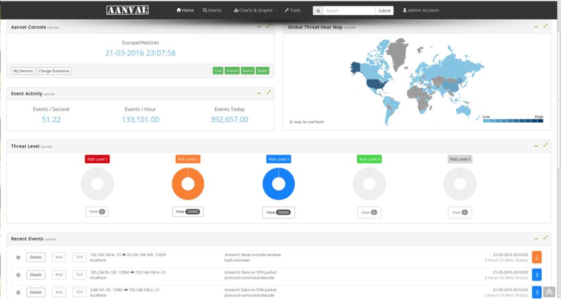Expand the Threat Level panel
This screenshot has height=299, width=561.
click(545, 145)
